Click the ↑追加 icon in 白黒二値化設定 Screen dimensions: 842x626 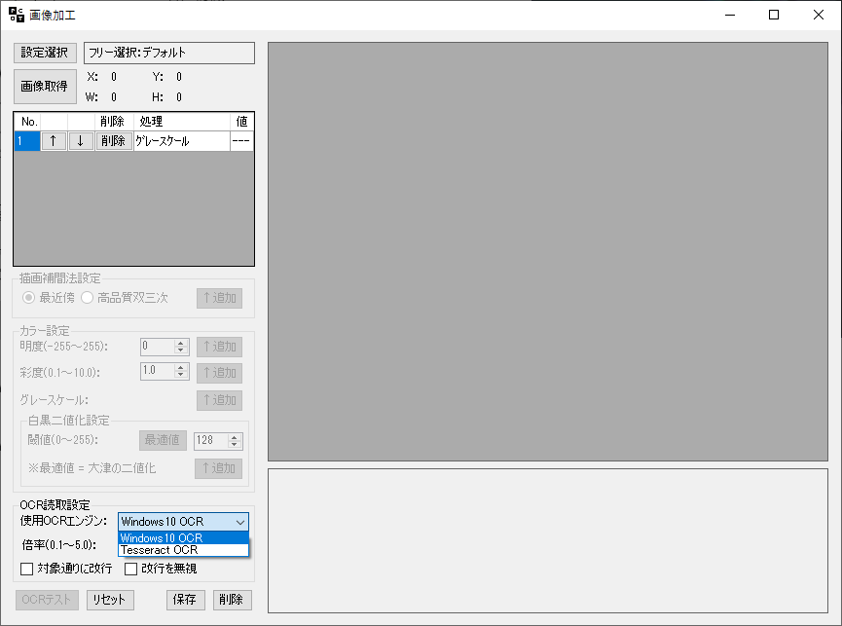click(x=218, y=468)
